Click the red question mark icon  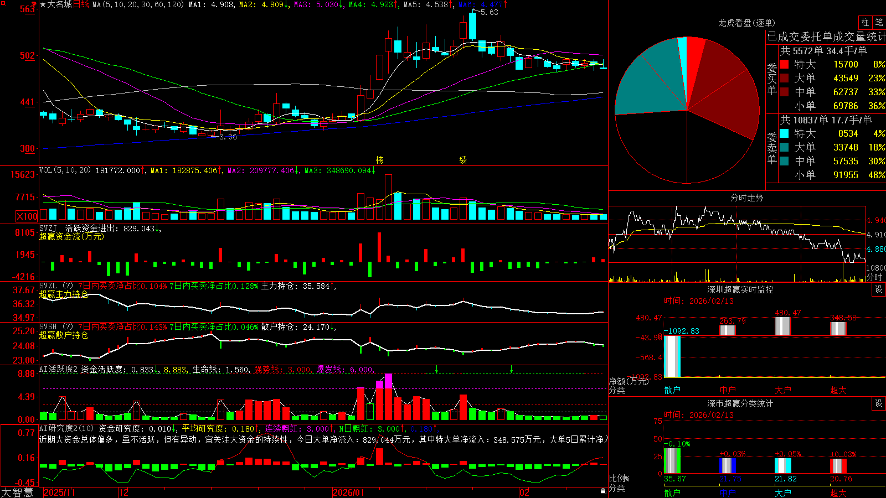[34, 4]
